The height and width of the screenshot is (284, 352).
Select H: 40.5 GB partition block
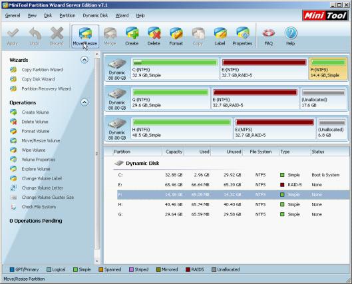(182, 128)
